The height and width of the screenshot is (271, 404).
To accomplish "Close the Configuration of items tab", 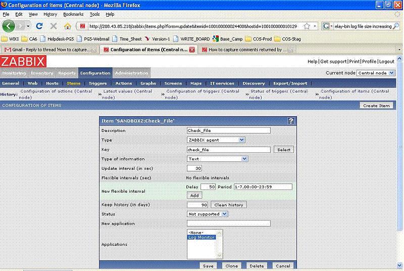I will pos(192,50).
